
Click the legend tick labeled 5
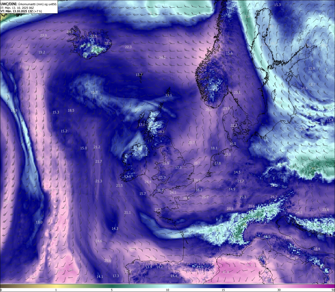point(112,290)
